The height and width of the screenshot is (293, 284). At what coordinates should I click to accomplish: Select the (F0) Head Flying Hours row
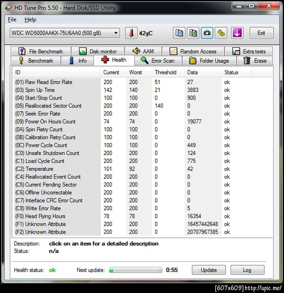pos(142,216)
